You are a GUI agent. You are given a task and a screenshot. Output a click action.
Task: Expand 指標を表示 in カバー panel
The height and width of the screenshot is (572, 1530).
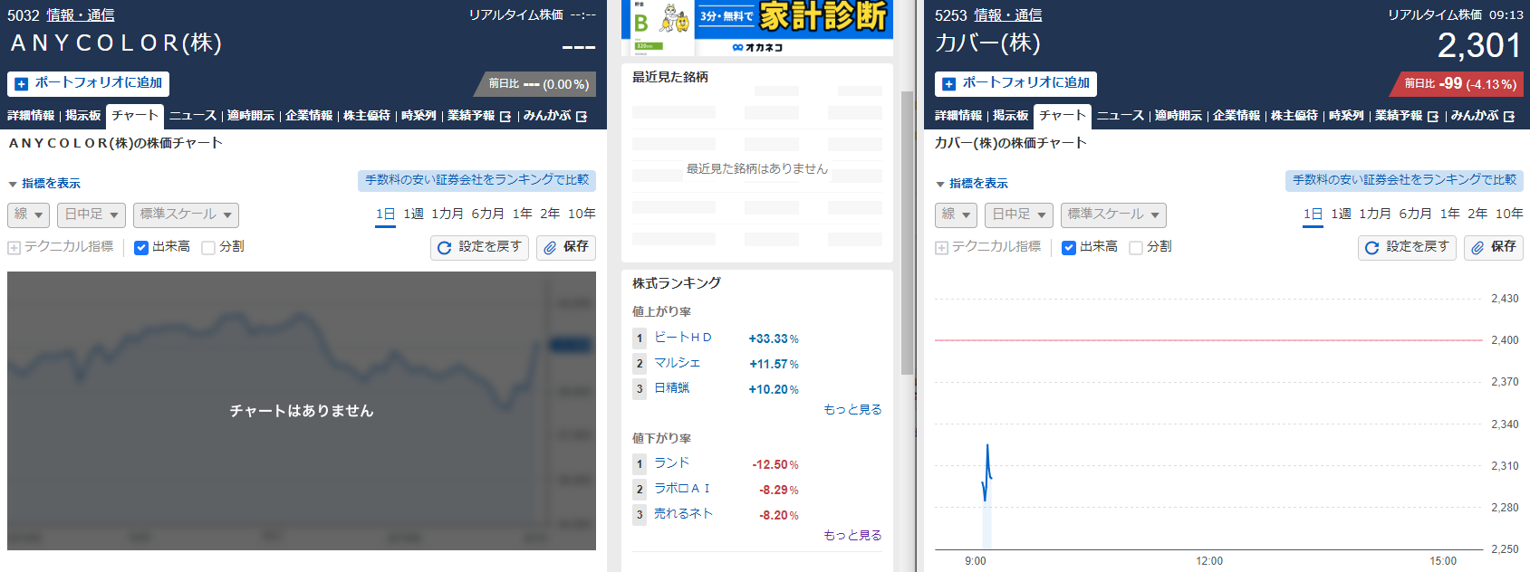pos(972,184)
